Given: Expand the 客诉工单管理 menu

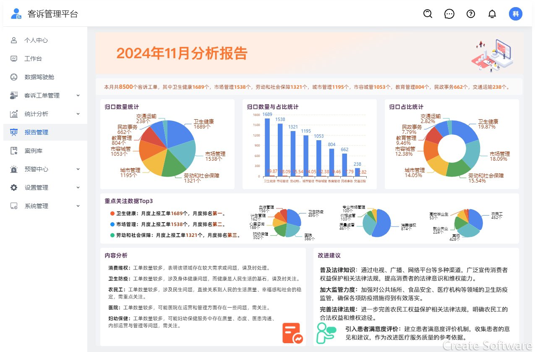Looking at the screenshot, I should (78, 95).
